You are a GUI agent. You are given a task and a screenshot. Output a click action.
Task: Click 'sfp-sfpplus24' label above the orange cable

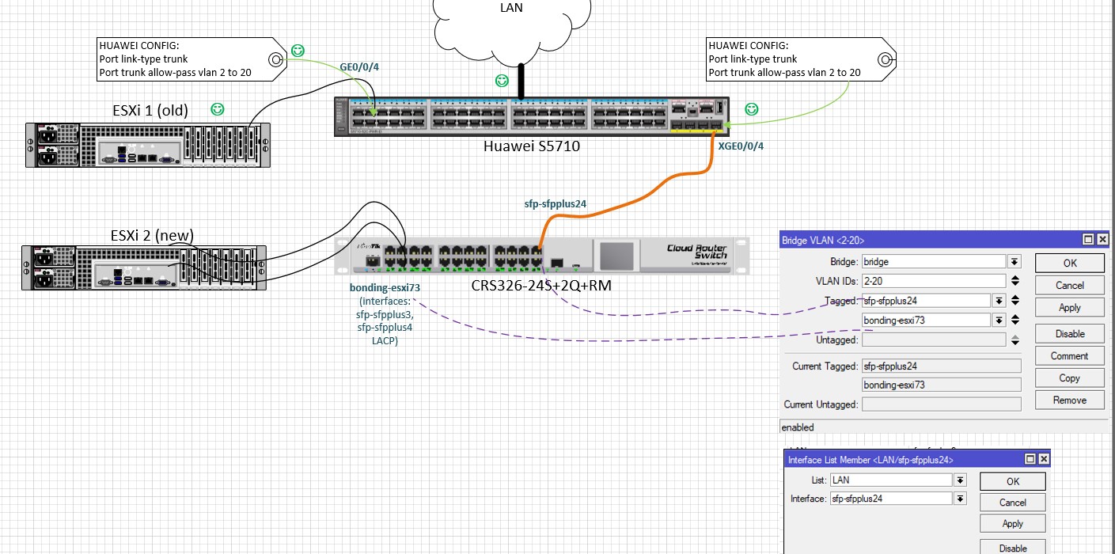tap(556, 204)
